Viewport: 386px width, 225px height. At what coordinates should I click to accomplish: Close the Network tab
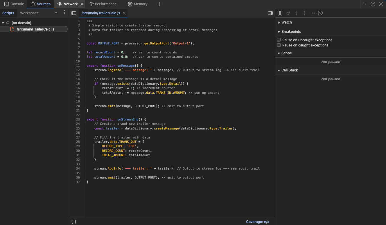click(82, 4)
